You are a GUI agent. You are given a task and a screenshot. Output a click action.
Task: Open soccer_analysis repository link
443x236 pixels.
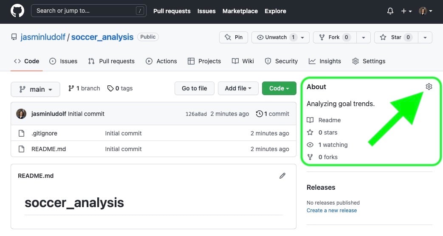[x=102, y=37]
